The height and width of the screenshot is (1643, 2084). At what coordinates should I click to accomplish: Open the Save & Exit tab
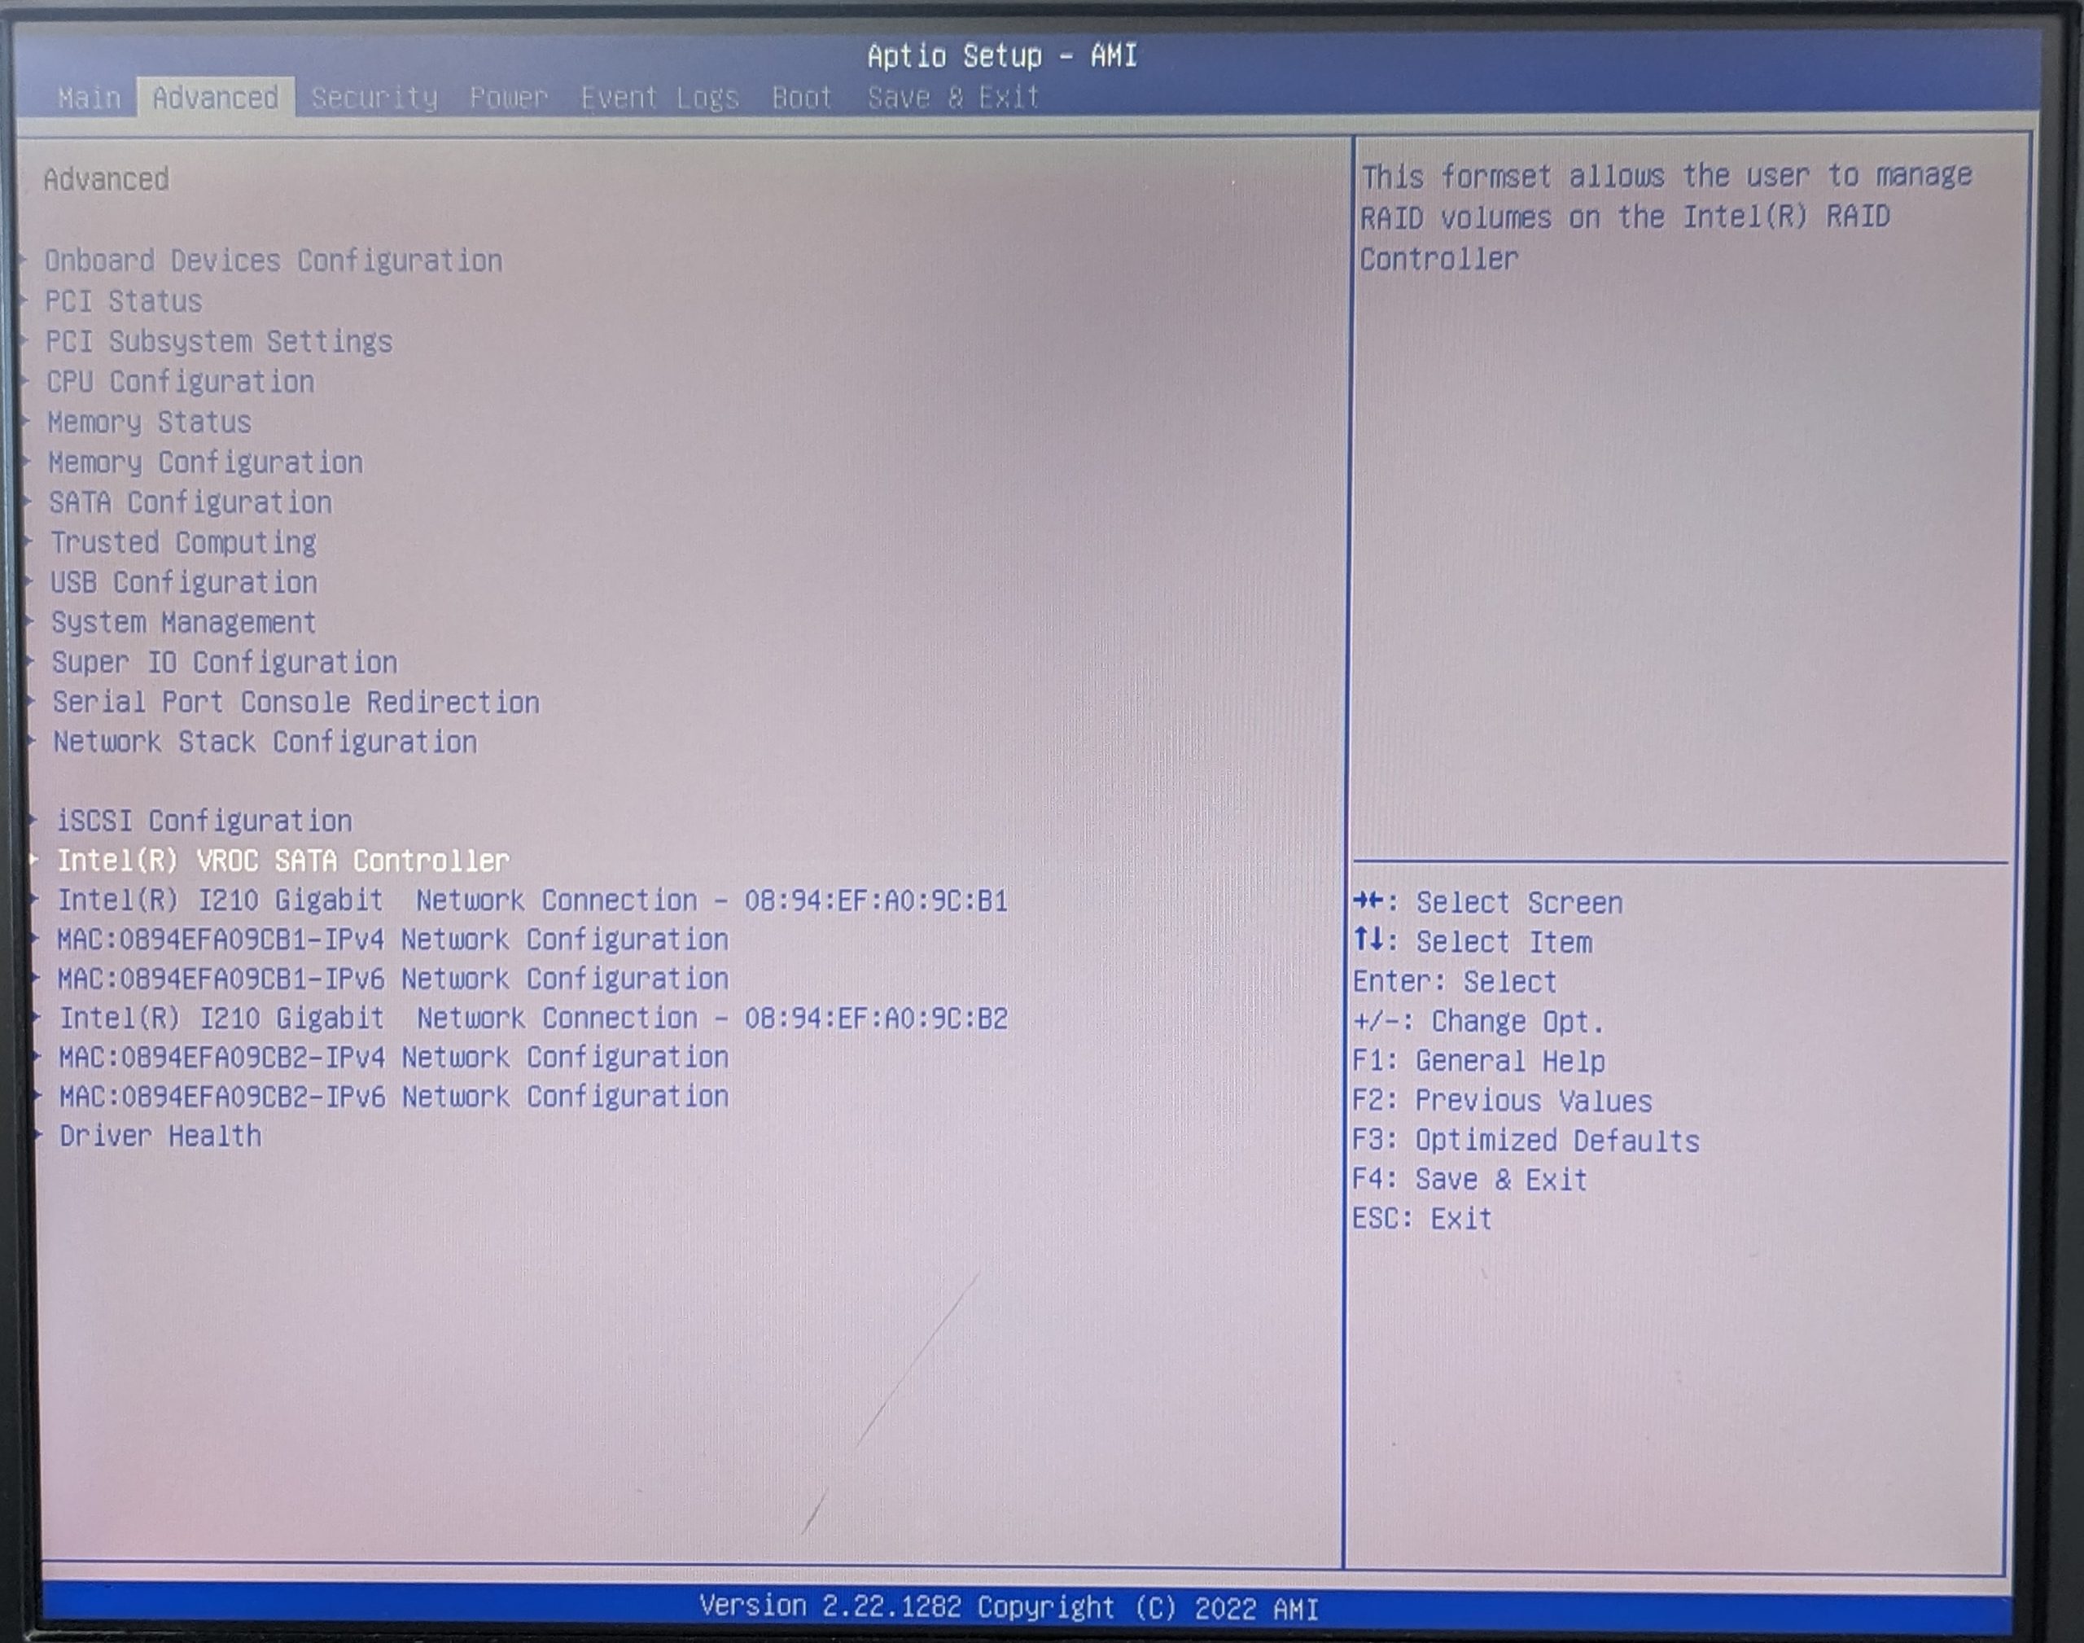click(953, 99)
